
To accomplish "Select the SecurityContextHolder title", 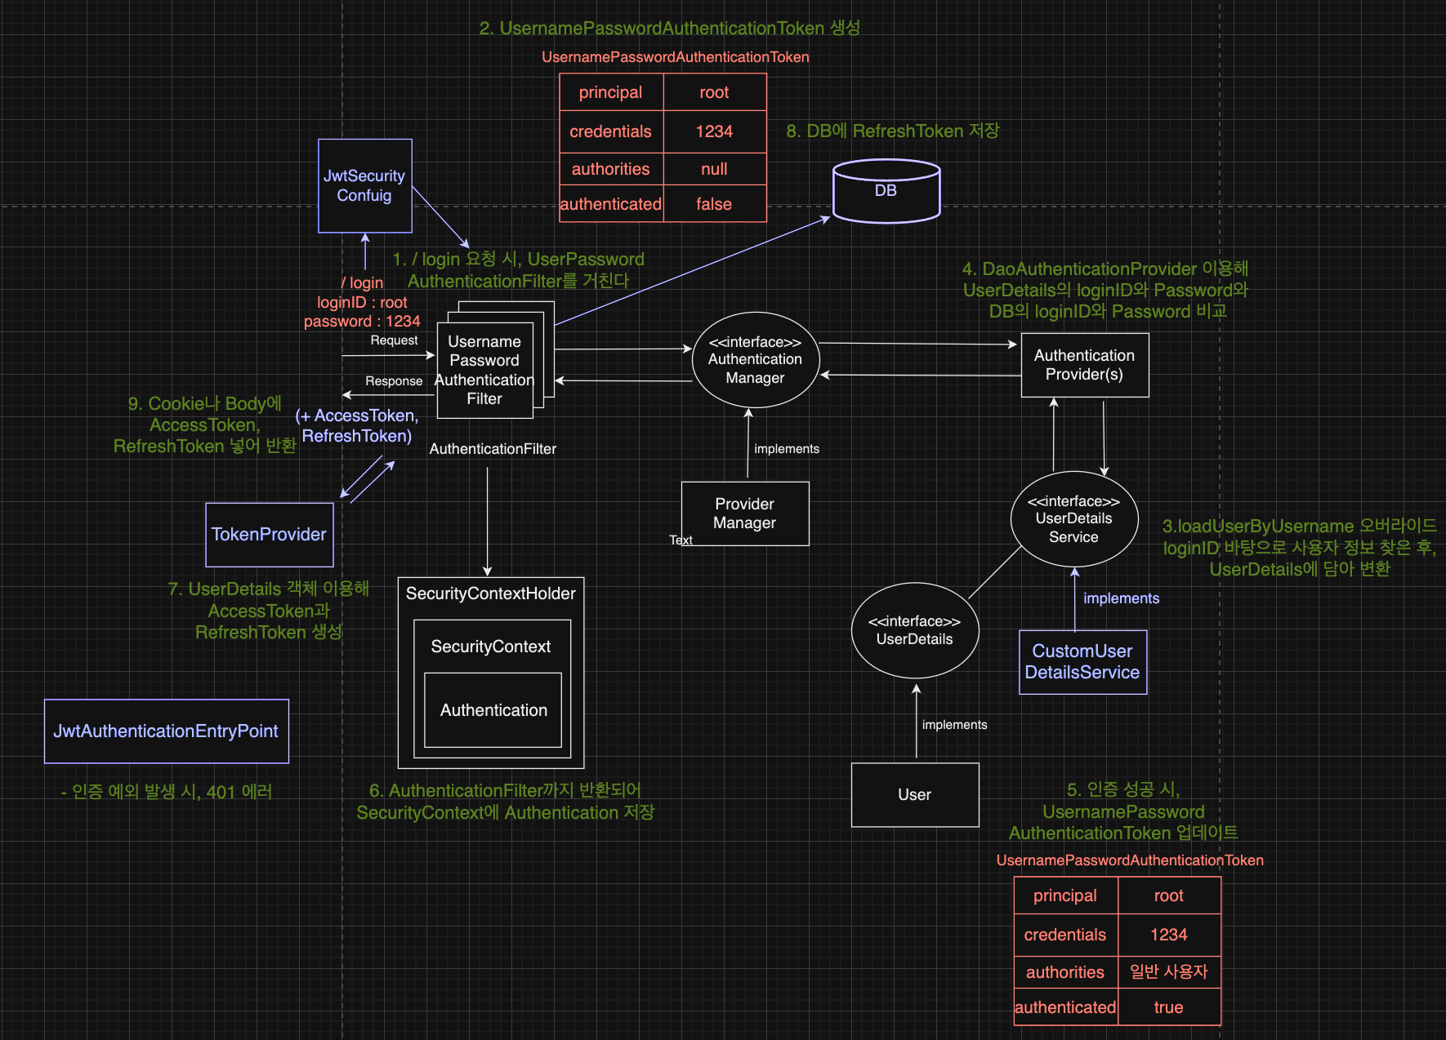I will tap(490, 593).
